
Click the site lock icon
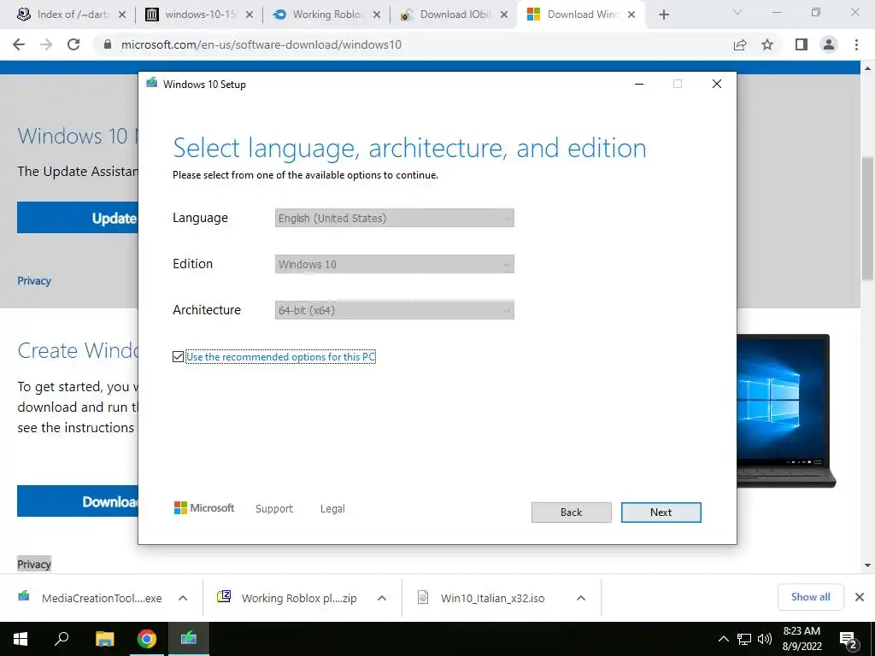pyautogui.click(x=108, y=44)
